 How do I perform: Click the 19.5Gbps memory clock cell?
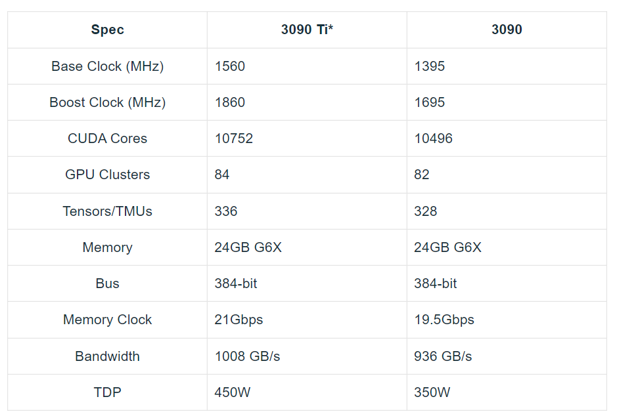pyautogui.click(x=444, y=320)
